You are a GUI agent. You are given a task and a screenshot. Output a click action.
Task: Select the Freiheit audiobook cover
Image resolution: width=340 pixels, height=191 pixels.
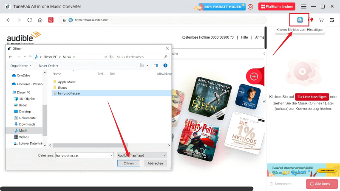(248, 97)
